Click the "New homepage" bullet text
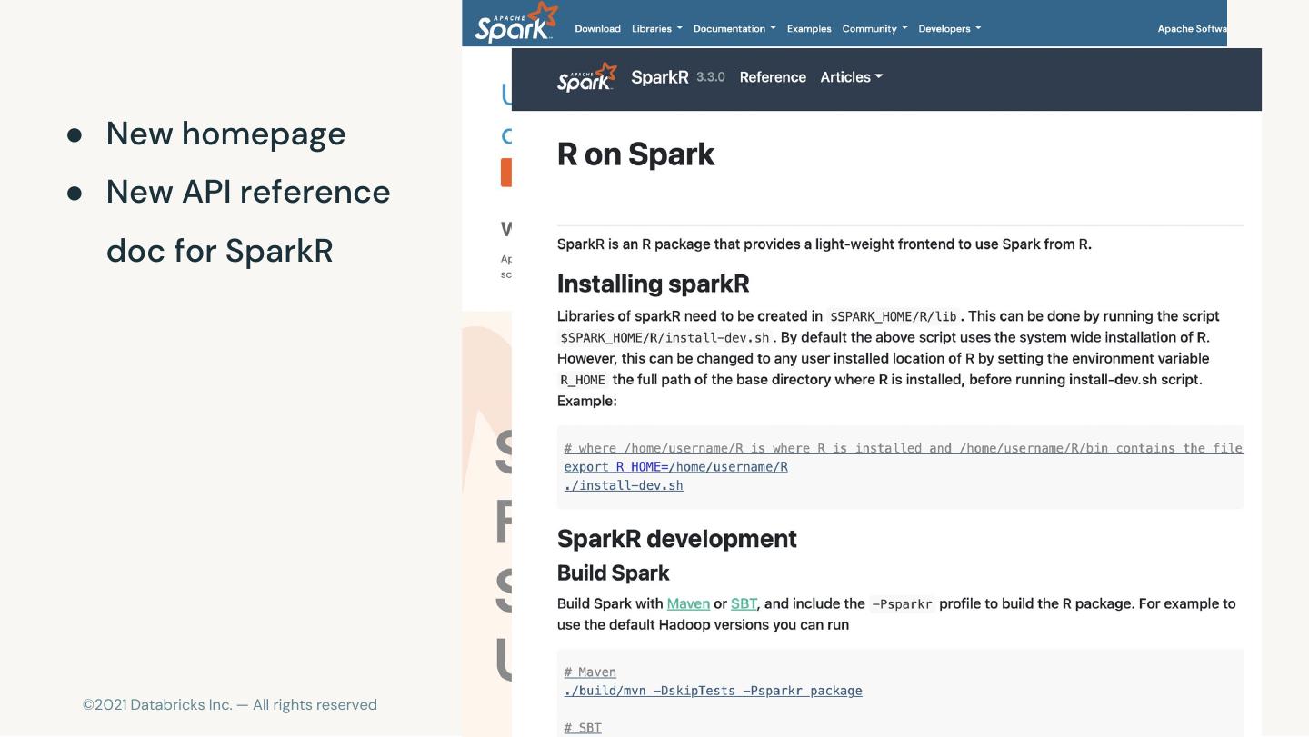 tap(225, 134)
